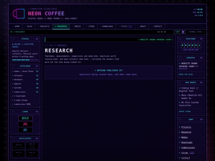Open the Media tab

click(77, 26)
